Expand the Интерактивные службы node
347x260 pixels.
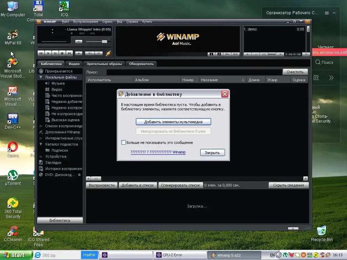click(41, 138)
